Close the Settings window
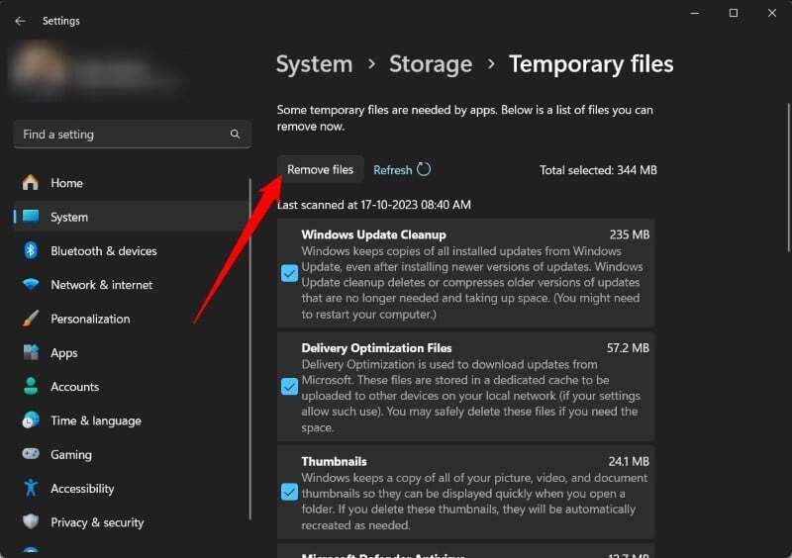The image size is (792, 558). tap(772, 13)
